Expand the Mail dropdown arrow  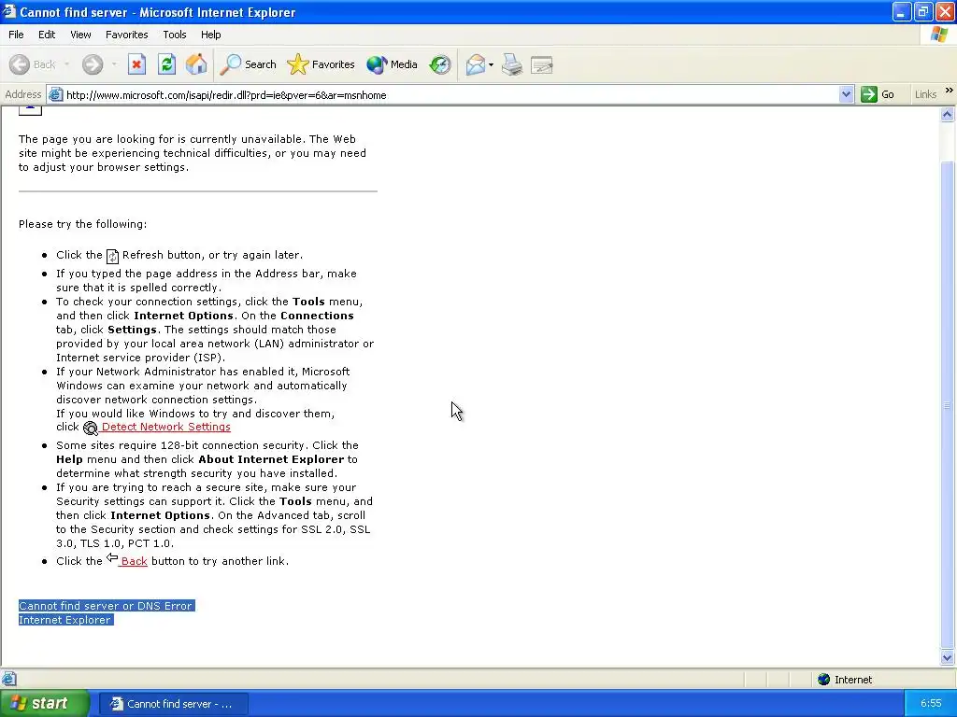(x=492, y=64)
